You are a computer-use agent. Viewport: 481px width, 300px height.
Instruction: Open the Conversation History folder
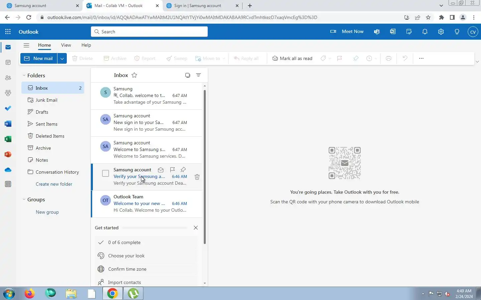point(53,172)
